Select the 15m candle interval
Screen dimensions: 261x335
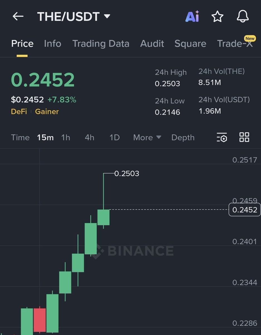click(45, 137)
